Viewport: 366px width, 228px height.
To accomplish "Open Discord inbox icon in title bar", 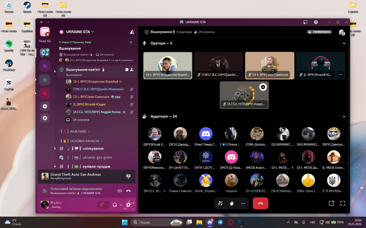I will pyautogui.click(x=305, y=22).
